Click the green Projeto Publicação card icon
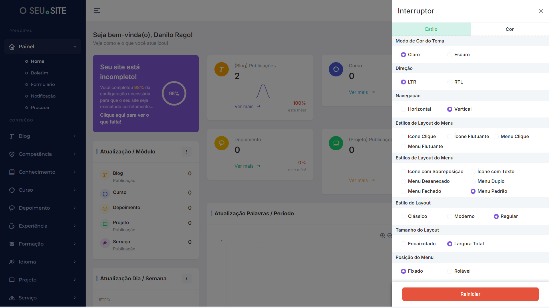This screenshot has width=549, height=308. [x=336, y=143]
